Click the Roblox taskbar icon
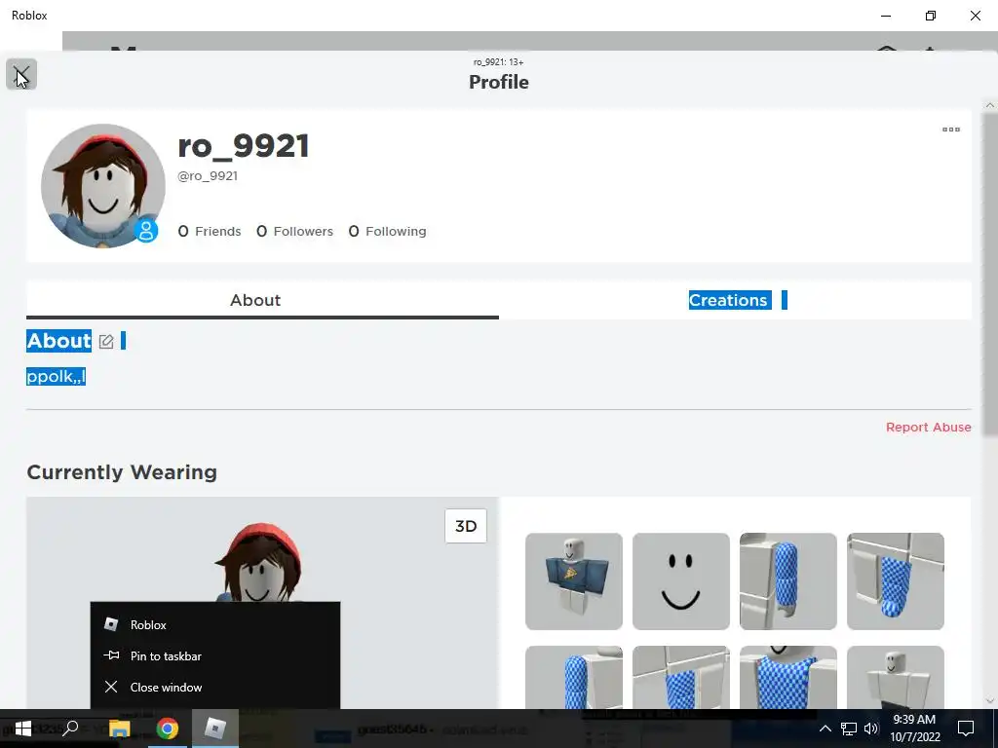Viewport: 998px width, 748px height. [x=215, y=729]
